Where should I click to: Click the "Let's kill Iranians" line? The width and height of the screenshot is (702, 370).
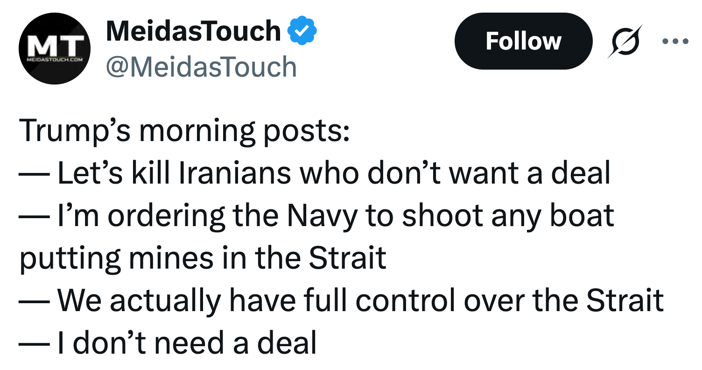point(315,173)
